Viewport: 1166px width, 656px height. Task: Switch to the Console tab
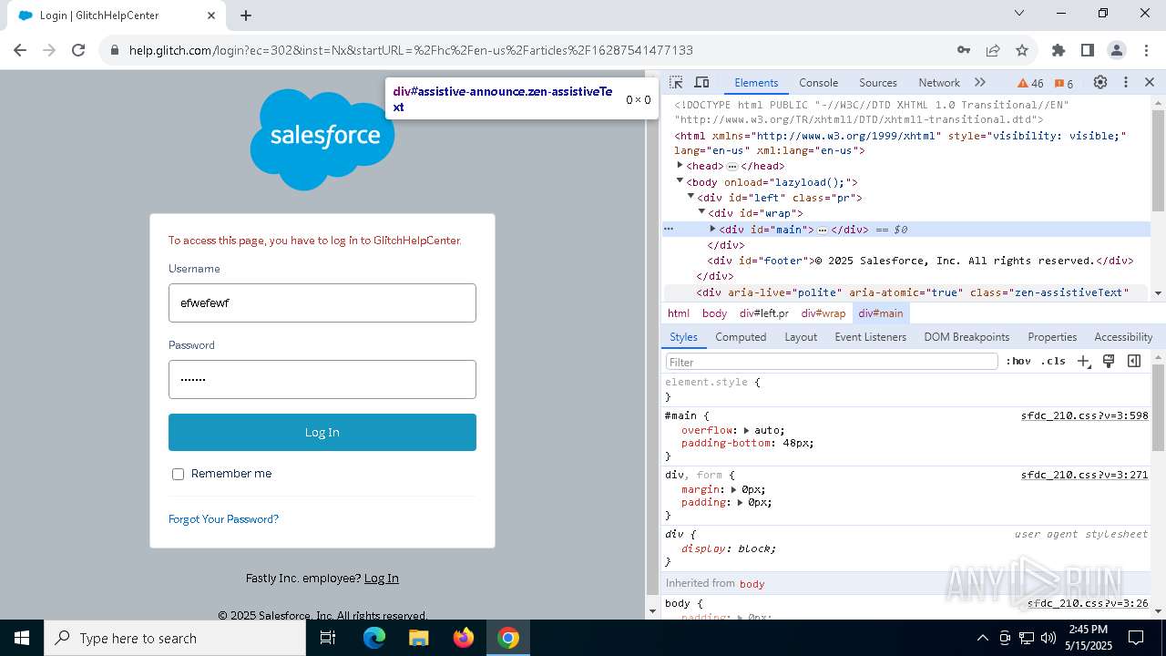point(818,83)
